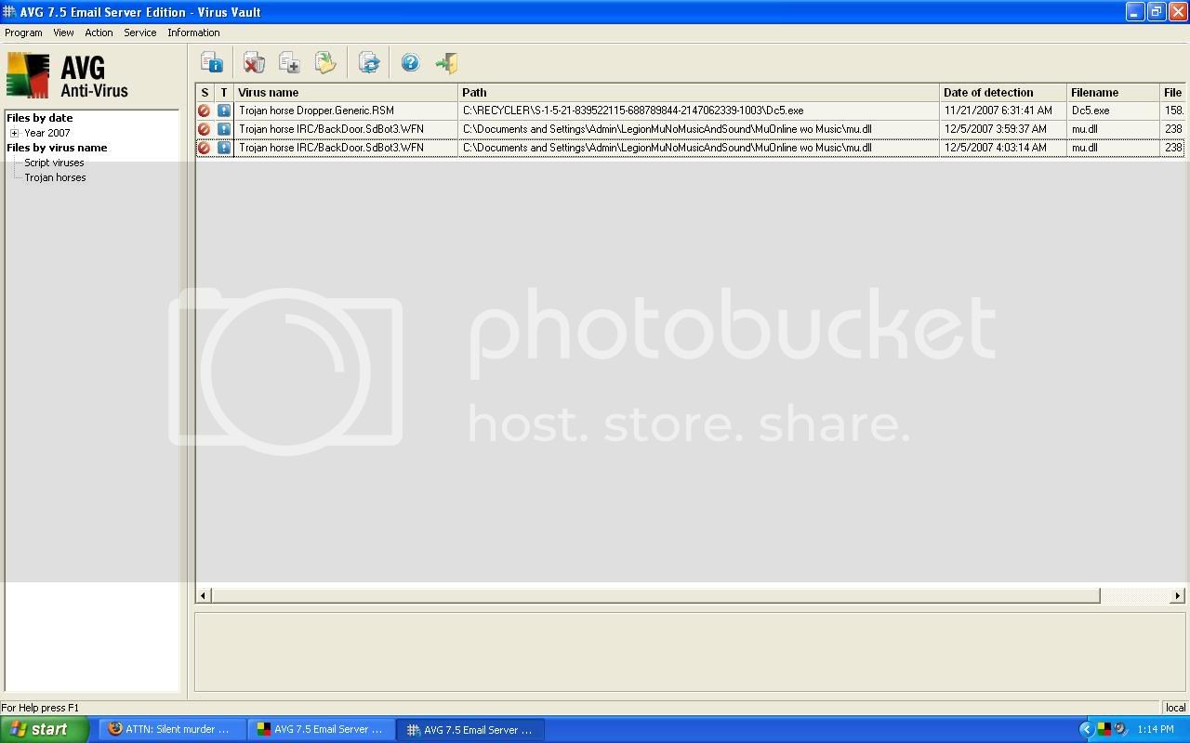This screenshot has width=1190, height=743.
Task: Click the 12/5/2007 4:03:14 AM detection date
Action: [996, 148]
